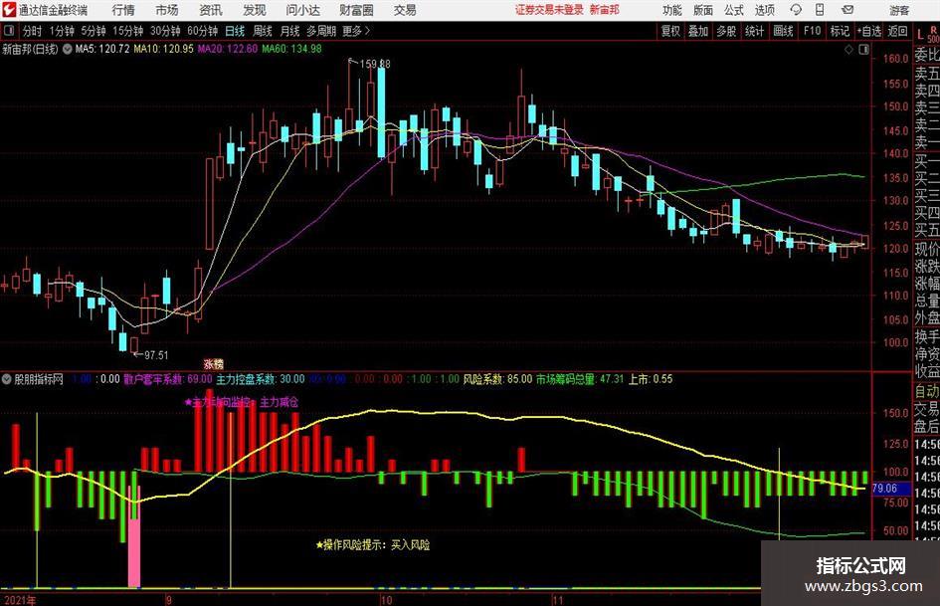Open the 发现 menu

click(254, 10)
